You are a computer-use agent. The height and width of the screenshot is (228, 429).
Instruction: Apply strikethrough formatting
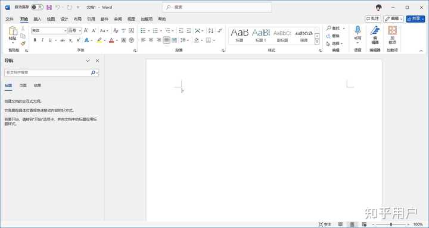tap(63, 40)
